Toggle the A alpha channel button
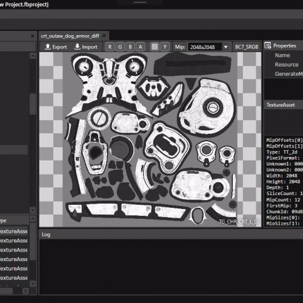This screenshot has width=303, height=303. click(141, 47)
